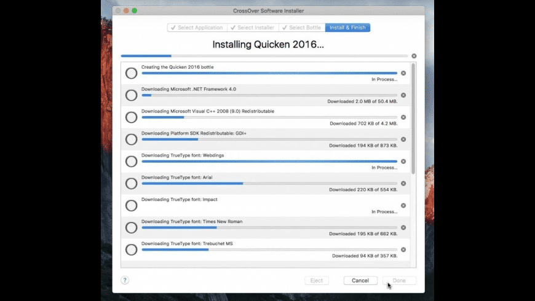Switch to Install & Finish tab
The width and height of the screenshot is (535, 301).
347,28
